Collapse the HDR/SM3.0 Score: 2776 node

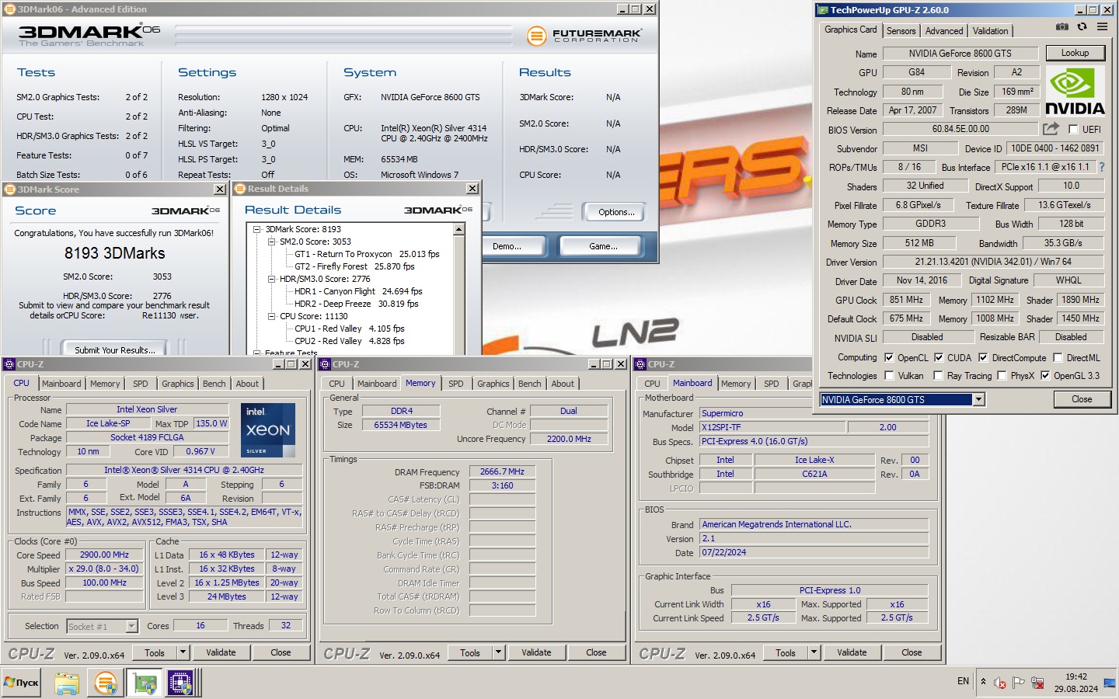pyautogui.click(x=272, y=279)
